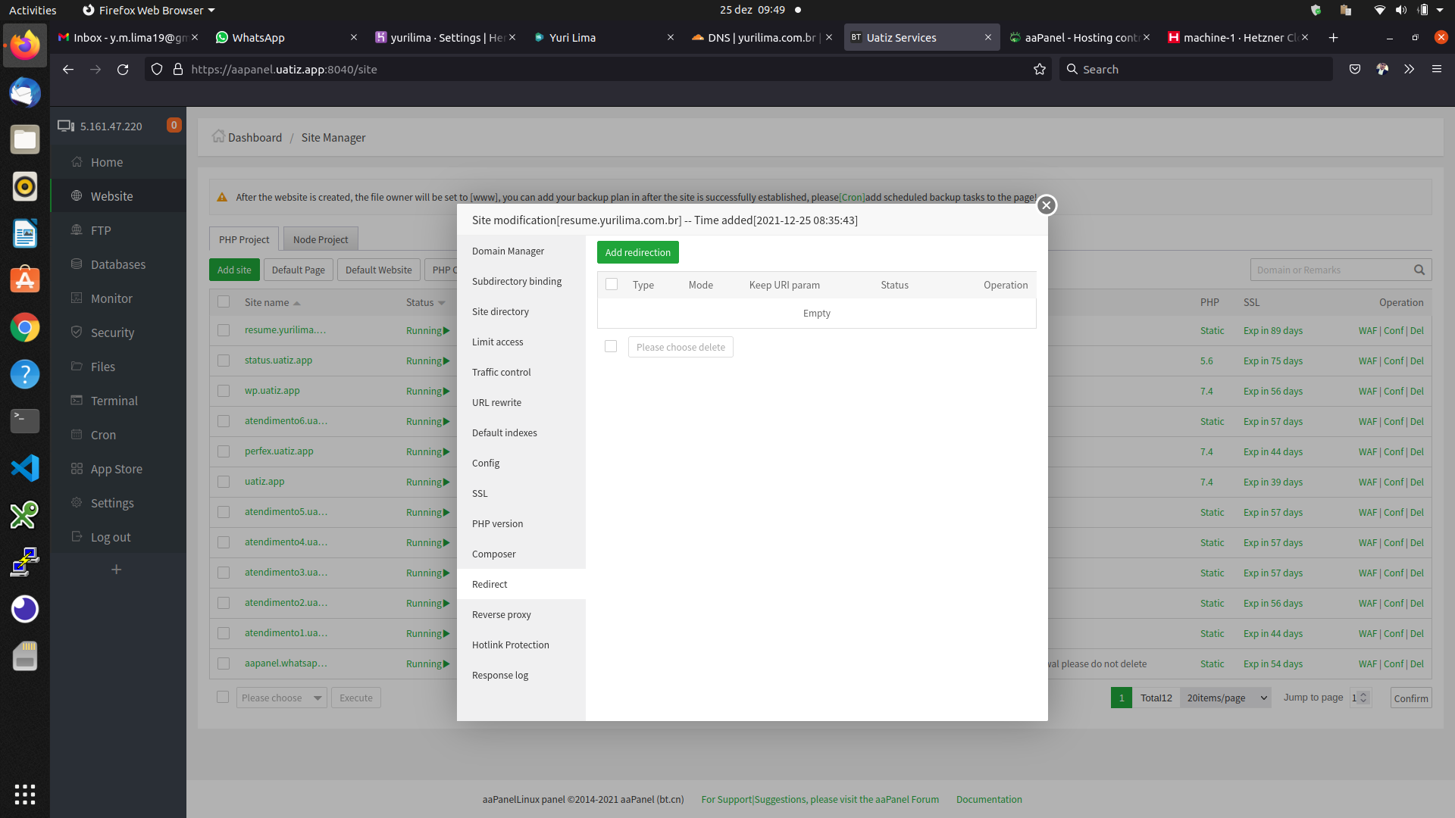
Task: Open Thunderbird mail from the dock
Action: [25, 93]
